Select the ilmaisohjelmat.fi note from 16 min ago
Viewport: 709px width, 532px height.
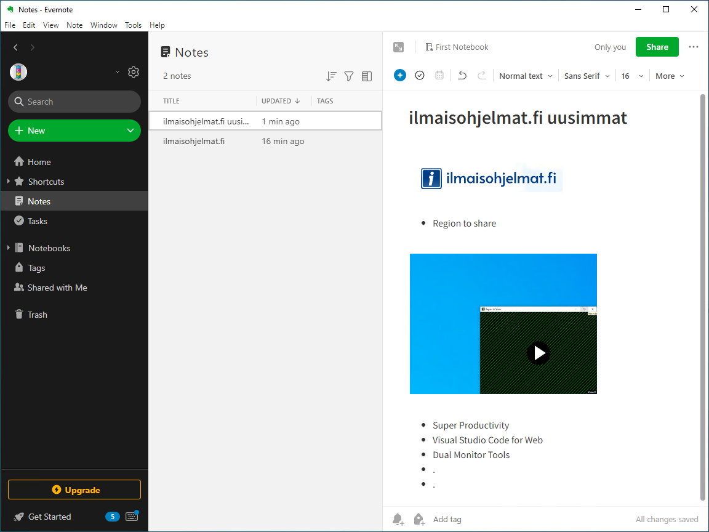click(x=265, y=141)
